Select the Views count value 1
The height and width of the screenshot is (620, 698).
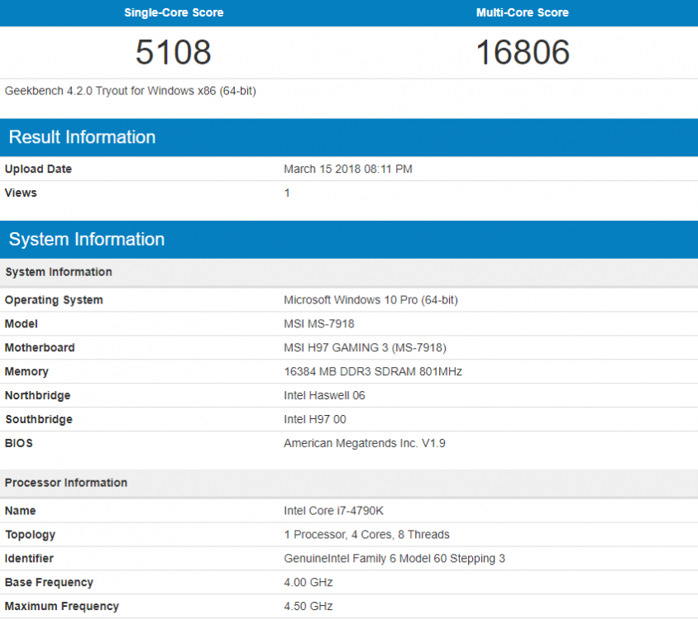(x=287, y=193)
